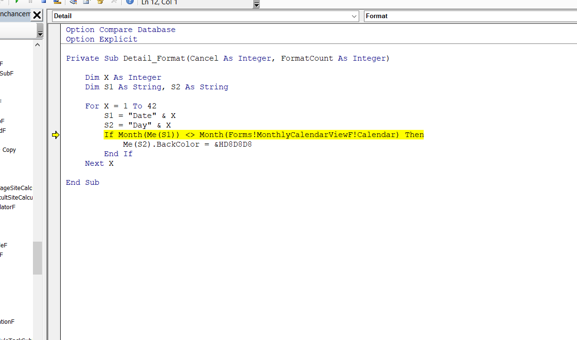Click the green Run/Continue toolbar icon
The image size is (577, 340).
click(x=17, y=2)
